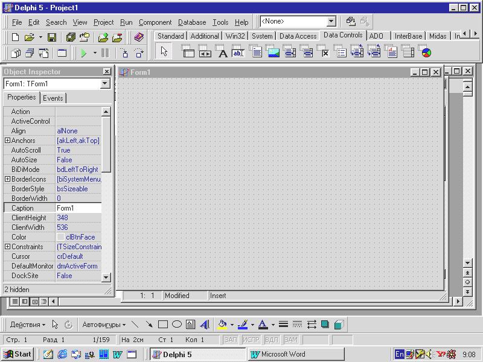483x362 pixels.
Task: Select the WordArt icon in drawing toolbar
Action: pos(205,325)
